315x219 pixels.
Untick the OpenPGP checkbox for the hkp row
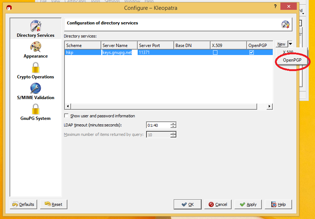point(252,52)
